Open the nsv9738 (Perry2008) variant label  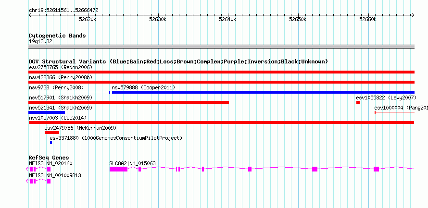coord(56,87)
